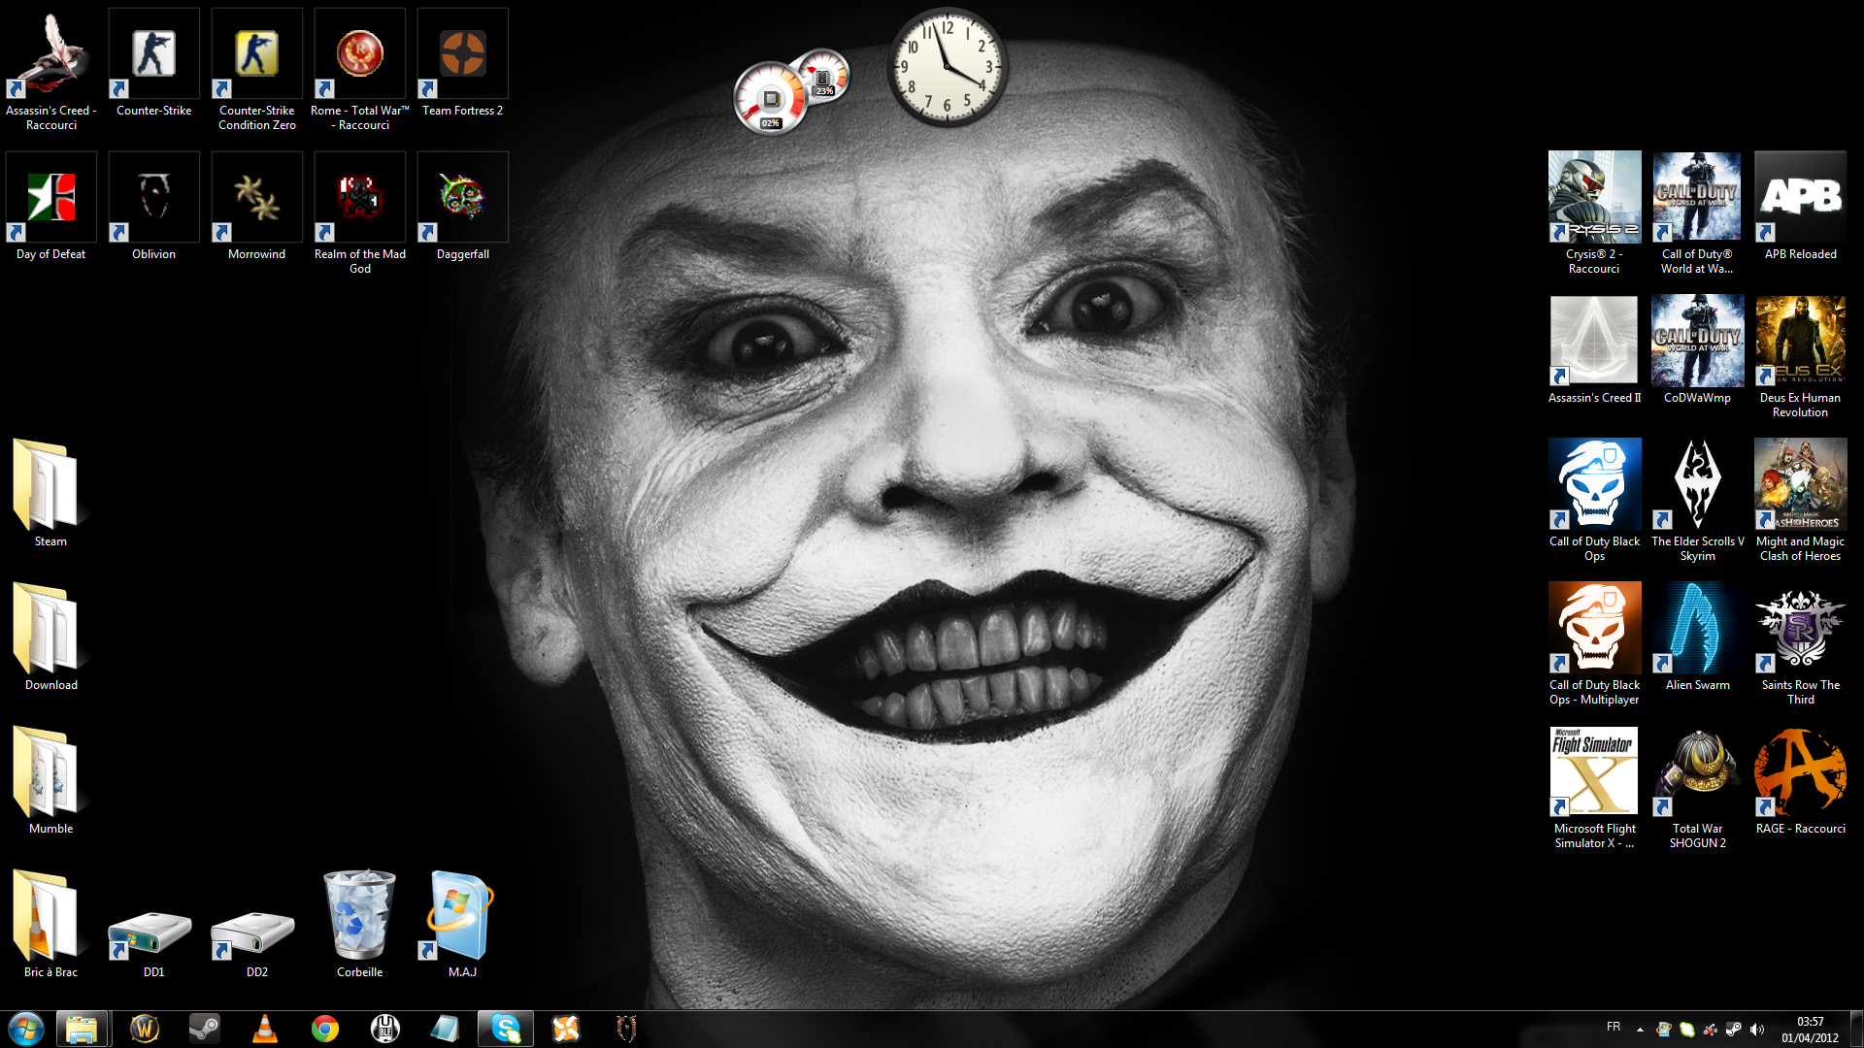
Task: Select Microsoft Flight Simulator X icon
Action: click(1594, 788)
